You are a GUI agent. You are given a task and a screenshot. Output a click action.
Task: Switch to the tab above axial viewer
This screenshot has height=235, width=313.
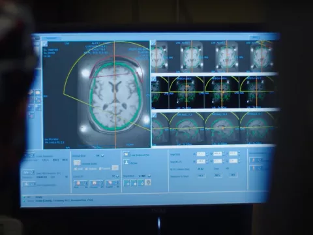pyautogui.click(x=51, y=38)
